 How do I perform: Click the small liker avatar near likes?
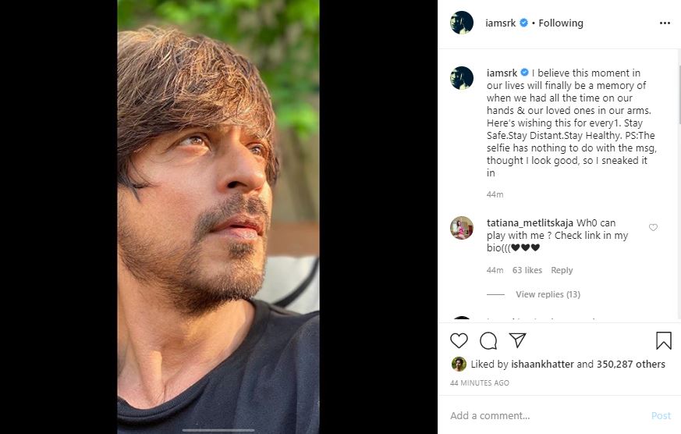click(x=459, y=364)
